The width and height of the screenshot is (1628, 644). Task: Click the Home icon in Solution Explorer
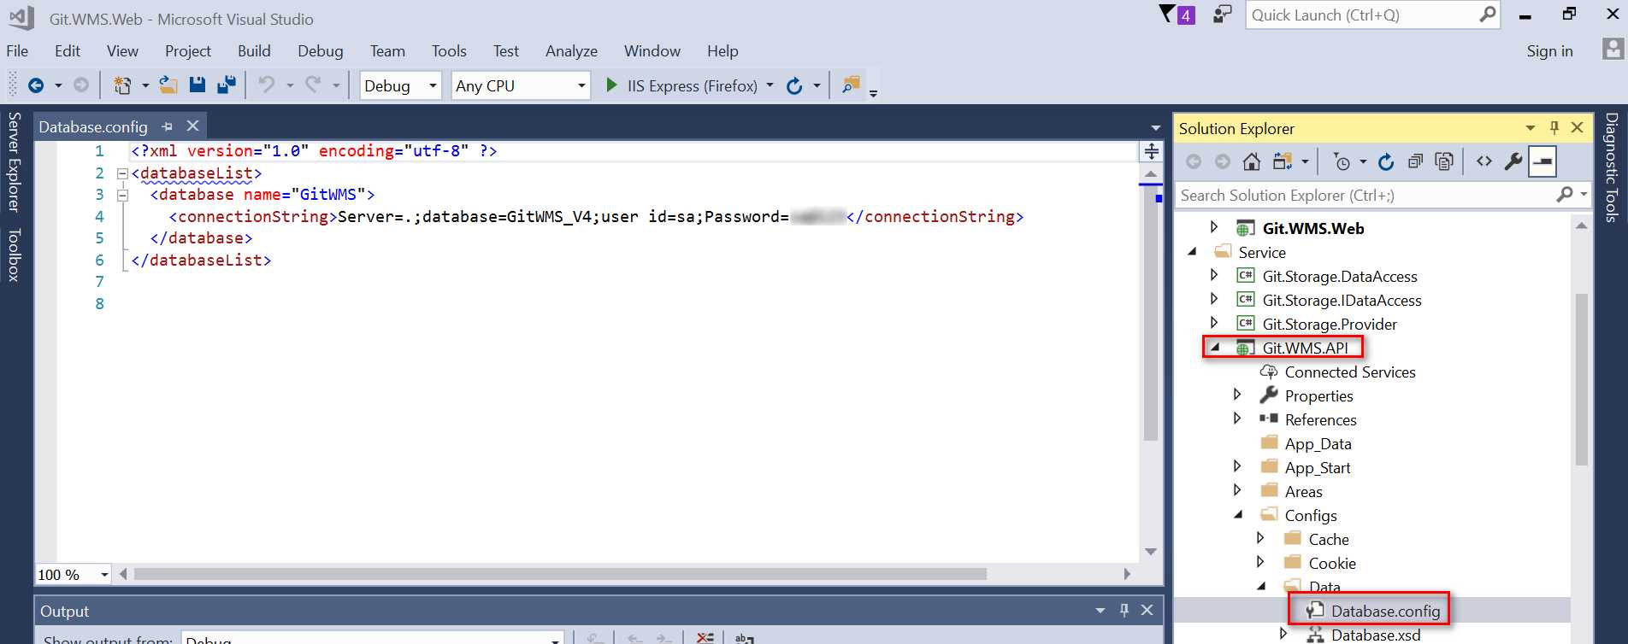[x=1252, y=161]
